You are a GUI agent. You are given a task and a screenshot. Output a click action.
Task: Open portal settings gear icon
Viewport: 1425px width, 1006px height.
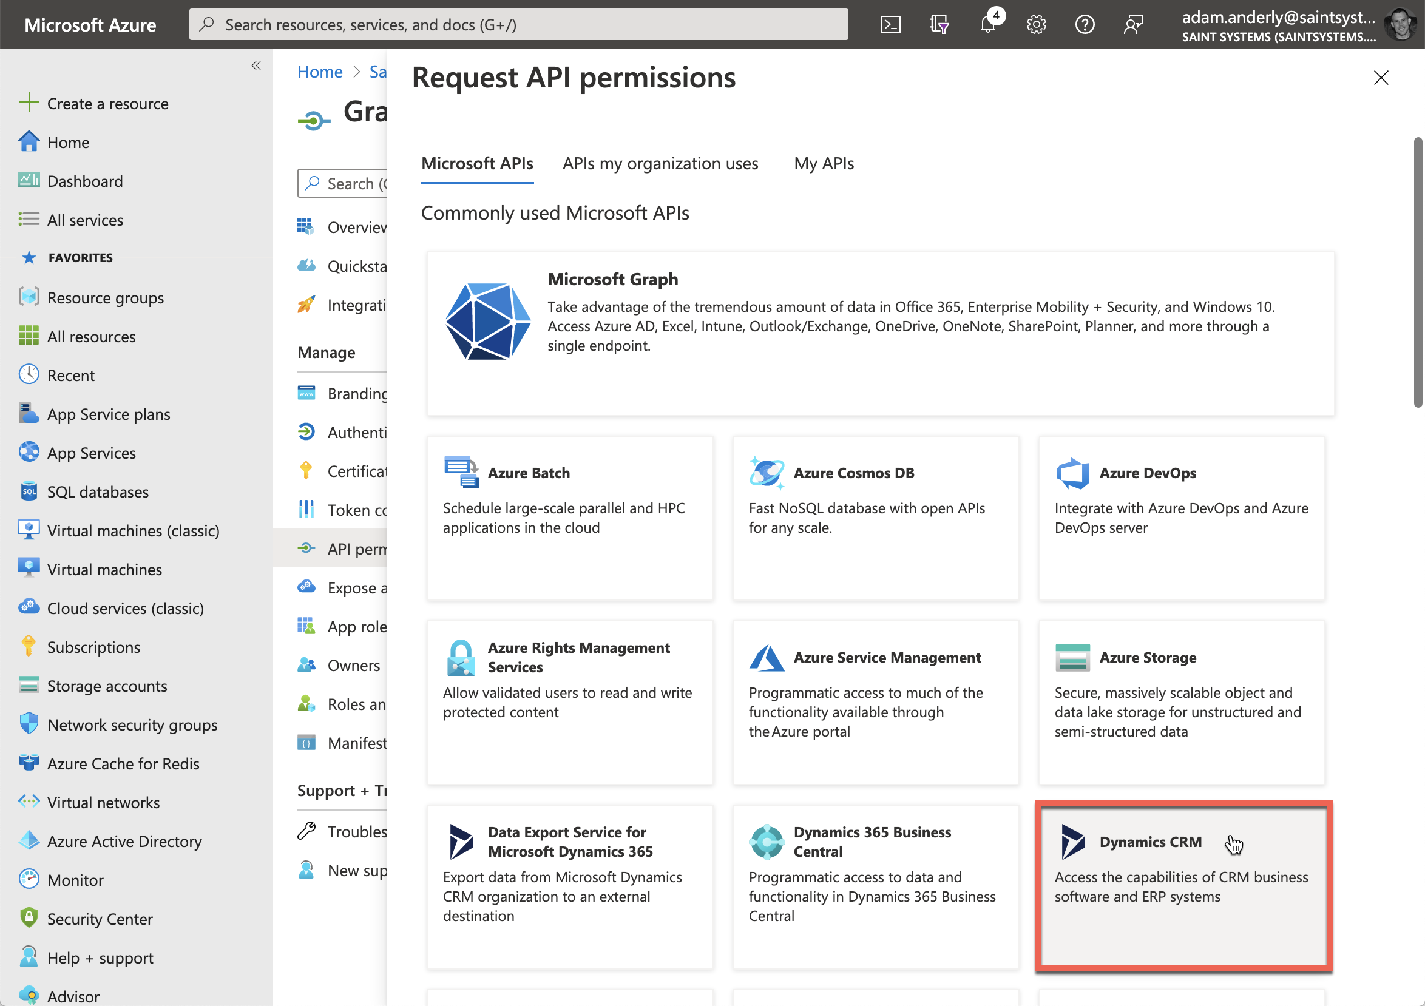click(1037, 25)
